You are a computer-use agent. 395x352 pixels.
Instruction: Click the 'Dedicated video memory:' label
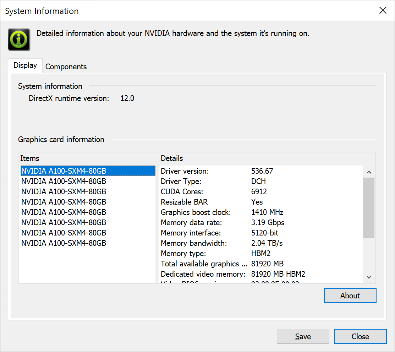coord(203,274)
